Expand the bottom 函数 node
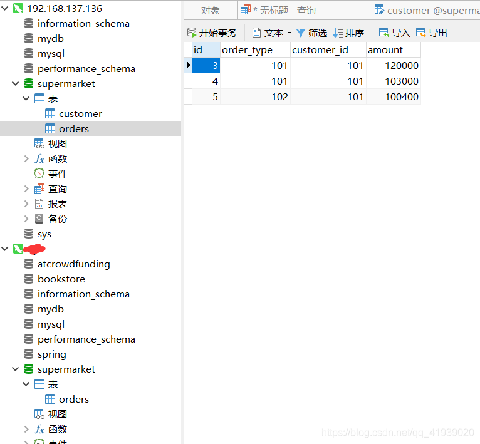480x444 pixels. pos(26,429)
